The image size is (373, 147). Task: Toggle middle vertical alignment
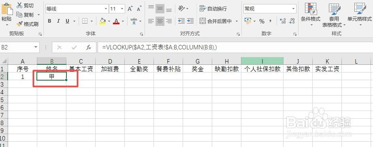[x=160, y=9]
